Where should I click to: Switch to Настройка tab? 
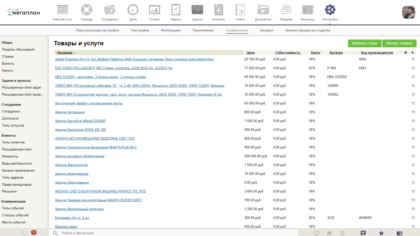140,30
